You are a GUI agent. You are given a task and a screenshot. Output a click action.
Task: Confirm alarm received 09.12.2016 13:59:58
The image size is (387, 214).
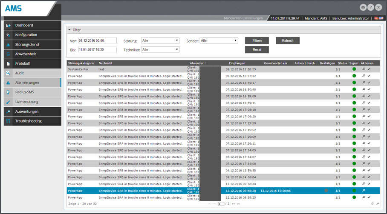(369, 171)
